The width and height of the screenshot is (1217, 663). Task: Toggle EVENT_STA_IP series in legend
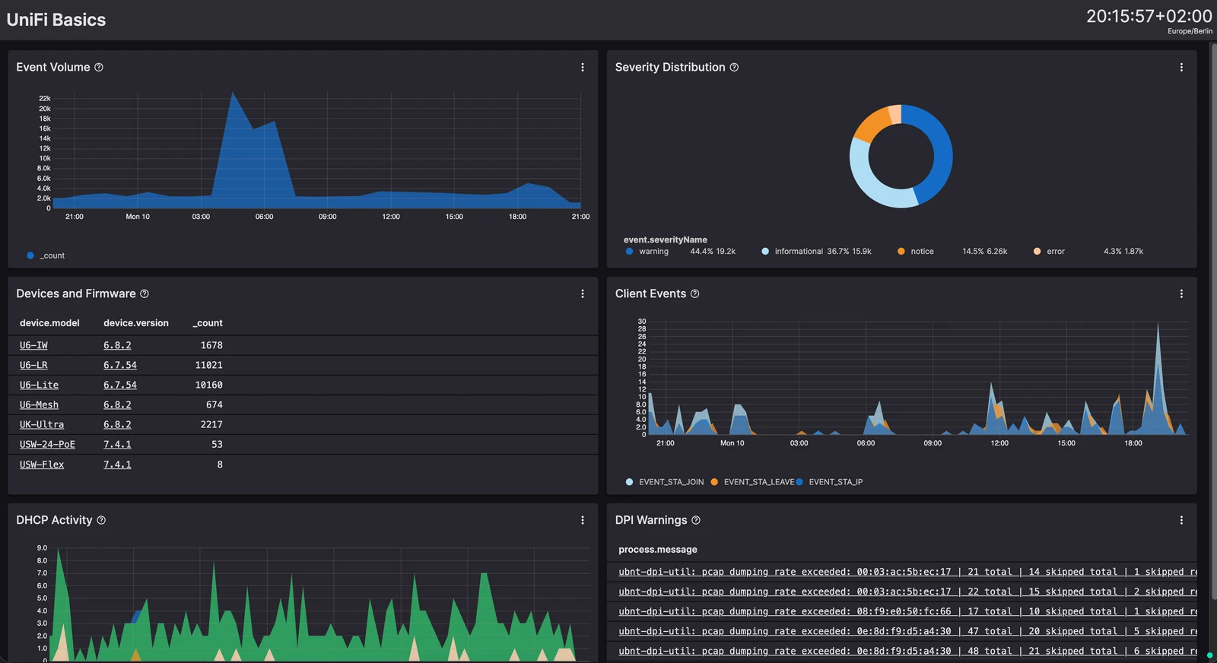pyautogui.click(x=830, y=482)
